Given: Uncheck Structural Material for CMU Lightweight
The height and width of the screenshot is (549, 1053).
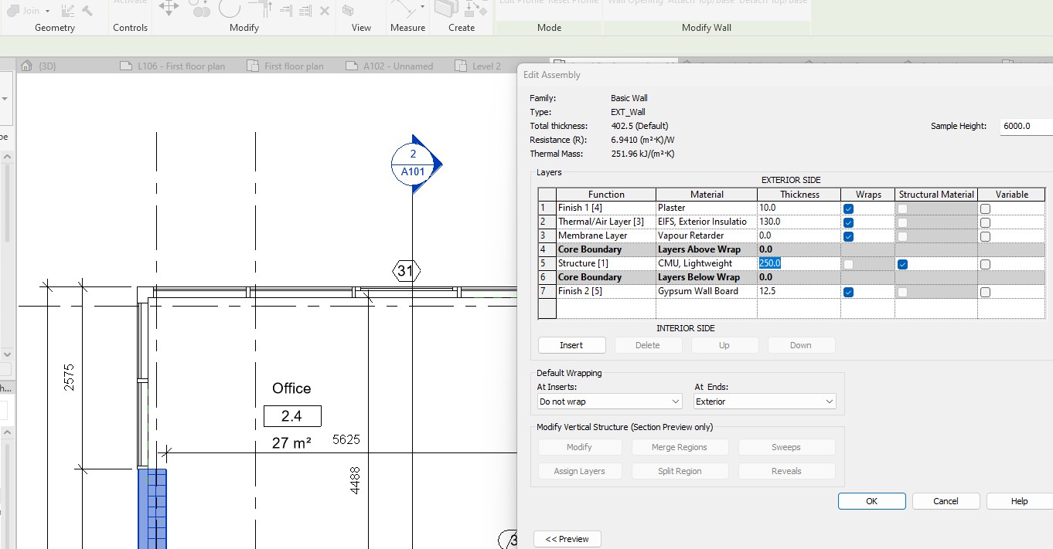Looking at the screenshot, I should tap(902, 264).
